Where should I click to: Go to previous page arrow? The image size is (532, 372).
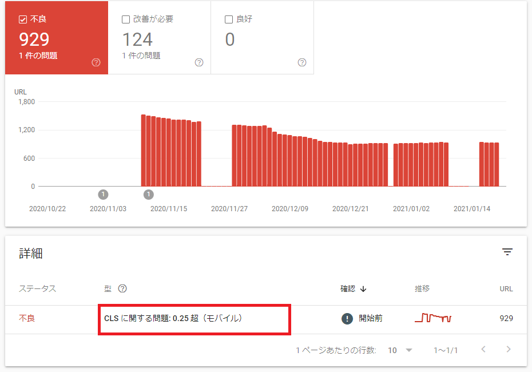(483, 349)
